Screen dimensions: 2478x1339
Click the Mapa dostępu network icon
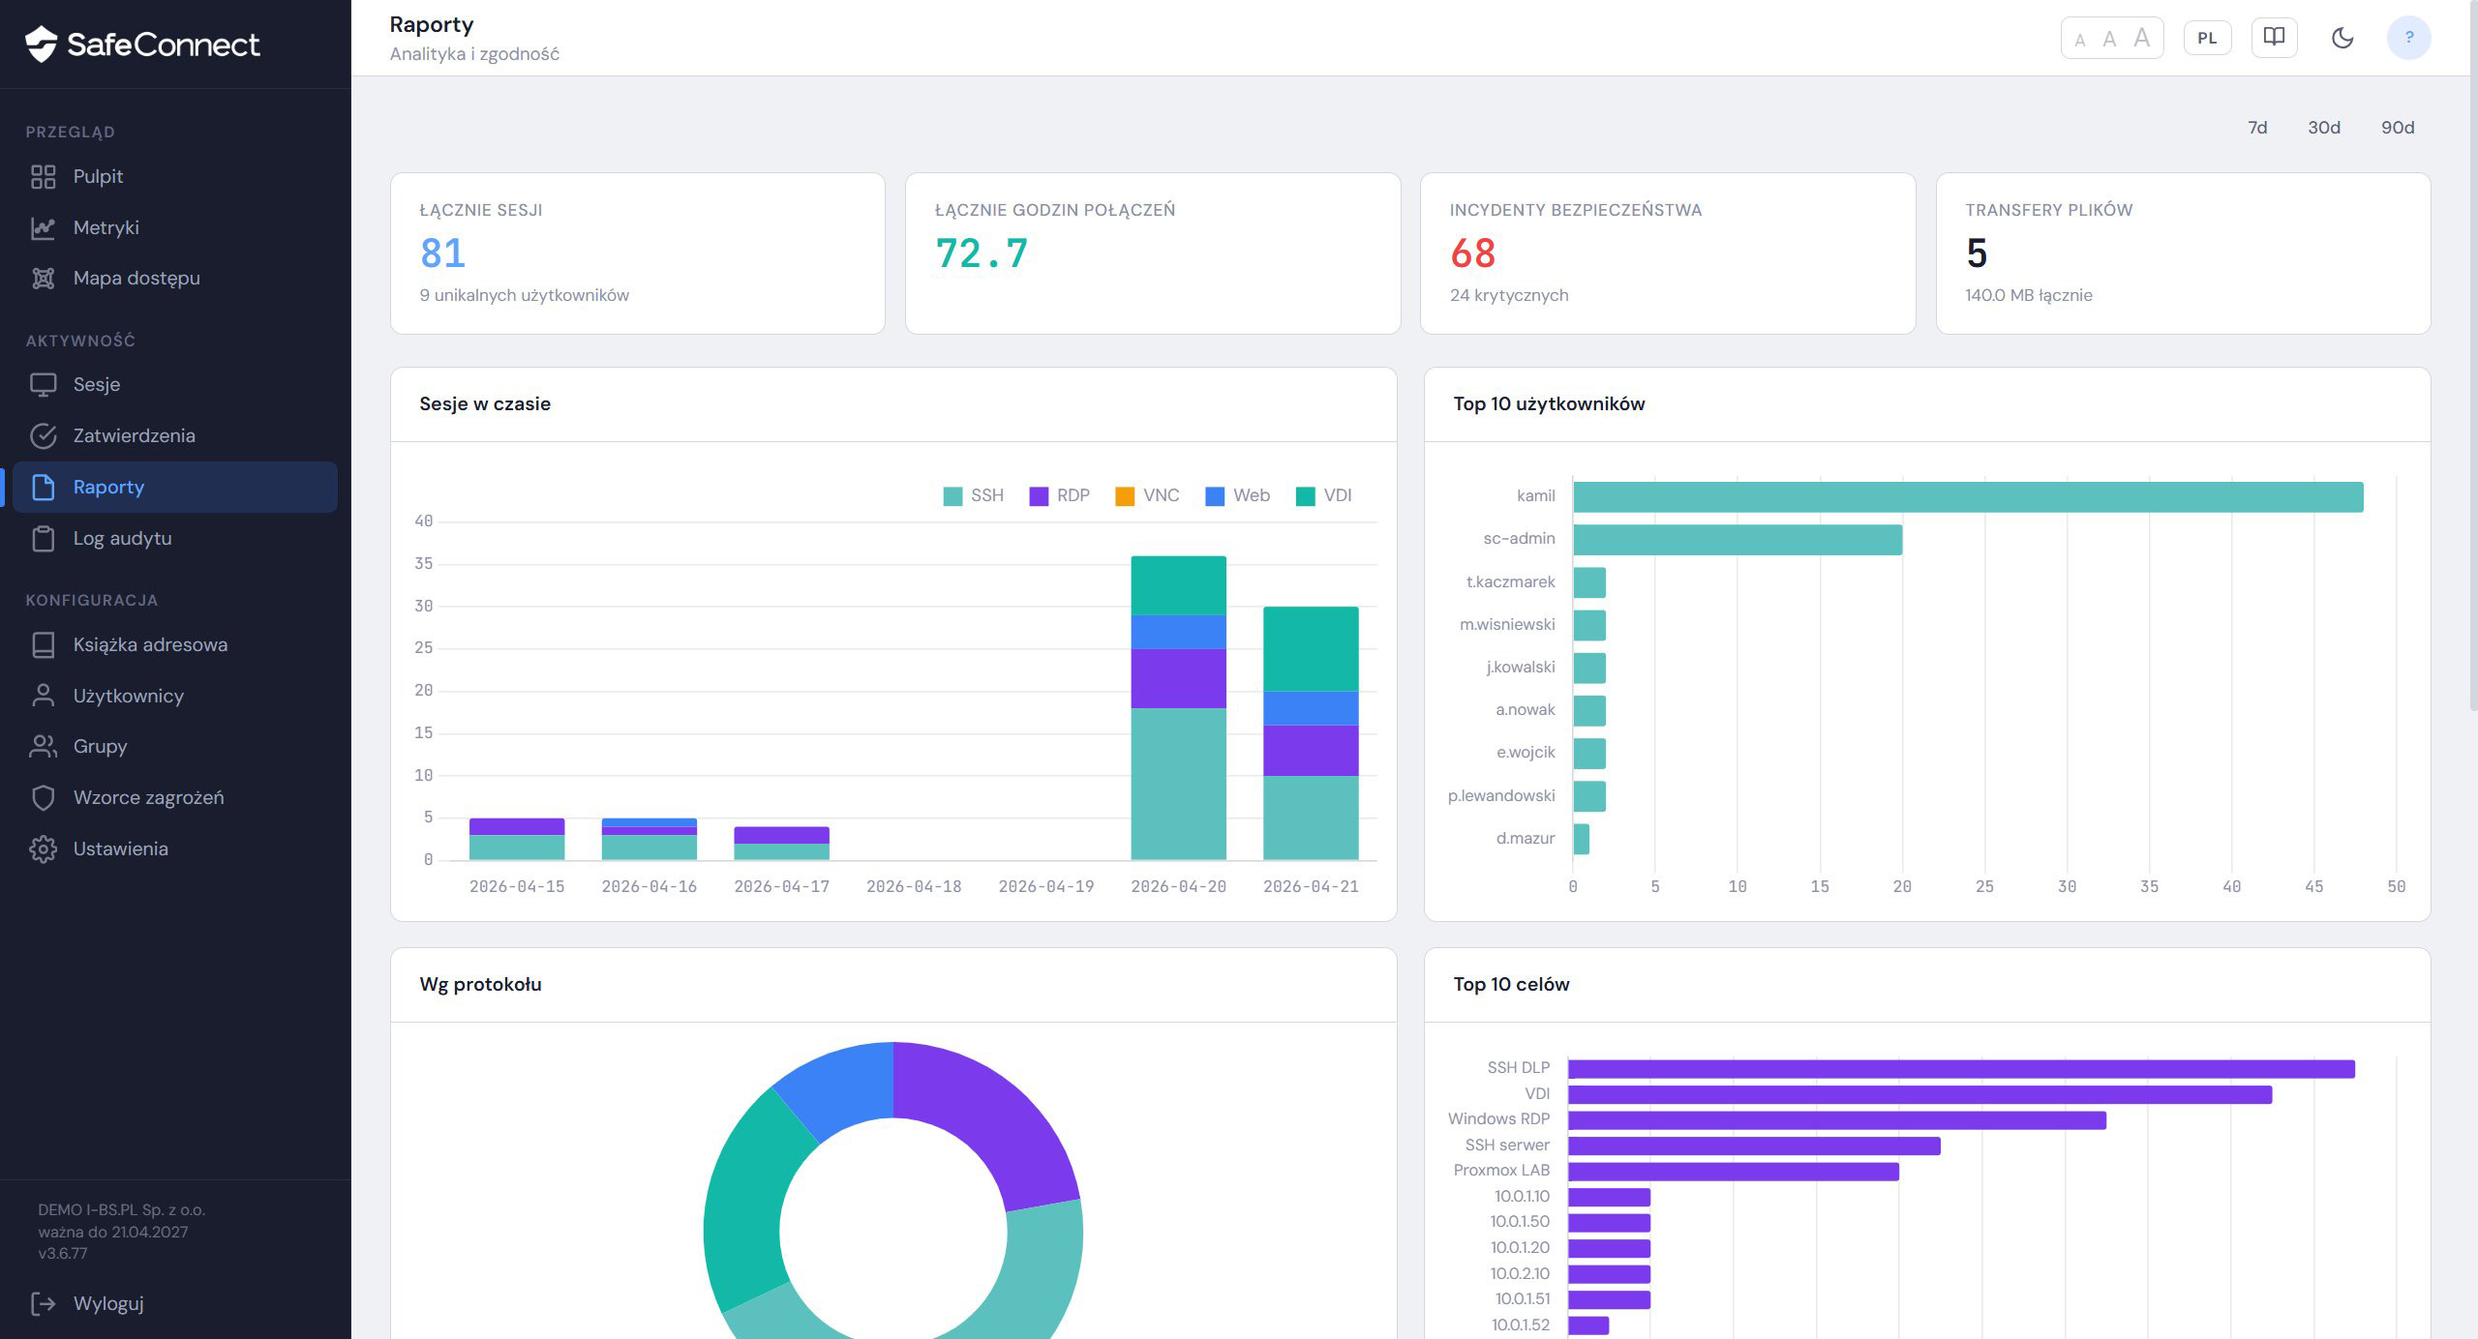43,278
